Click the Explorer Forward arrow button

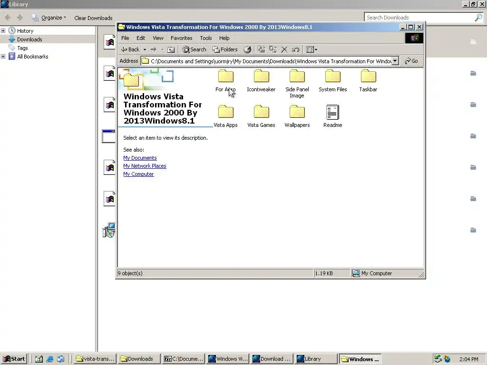coord(154,49)
